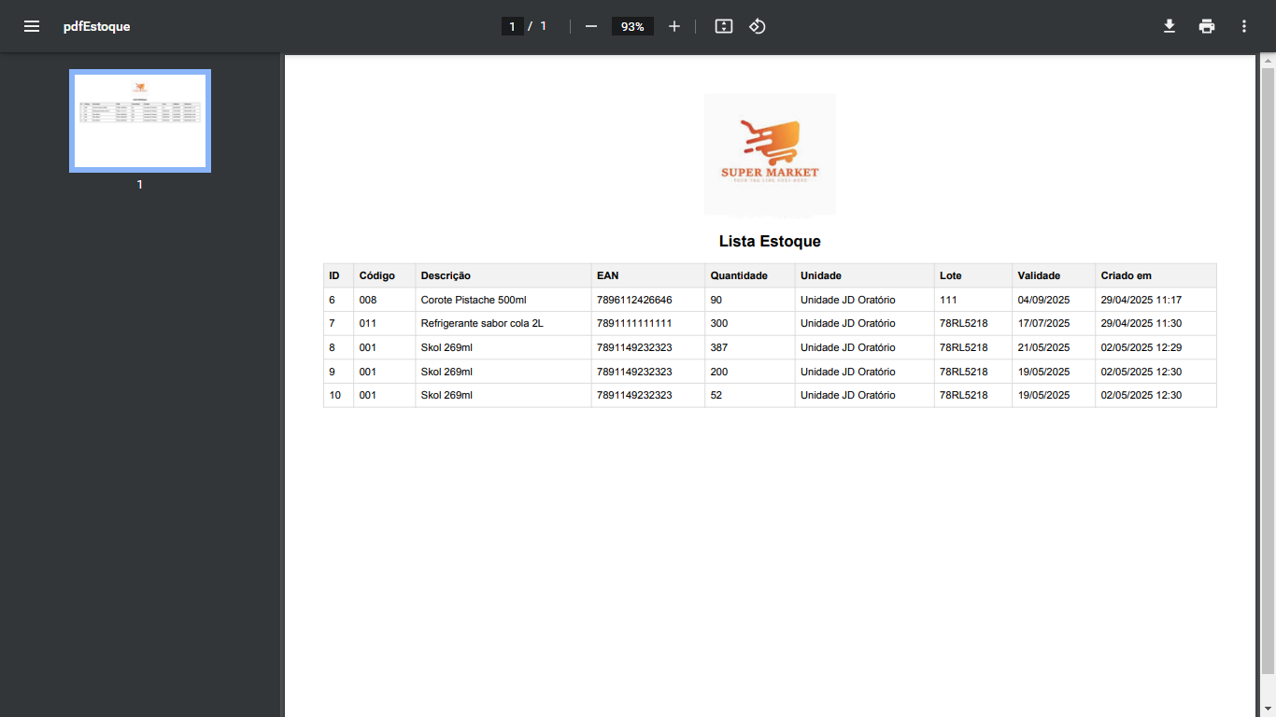Click the zoom in plus icon

[x=674, y=26]
